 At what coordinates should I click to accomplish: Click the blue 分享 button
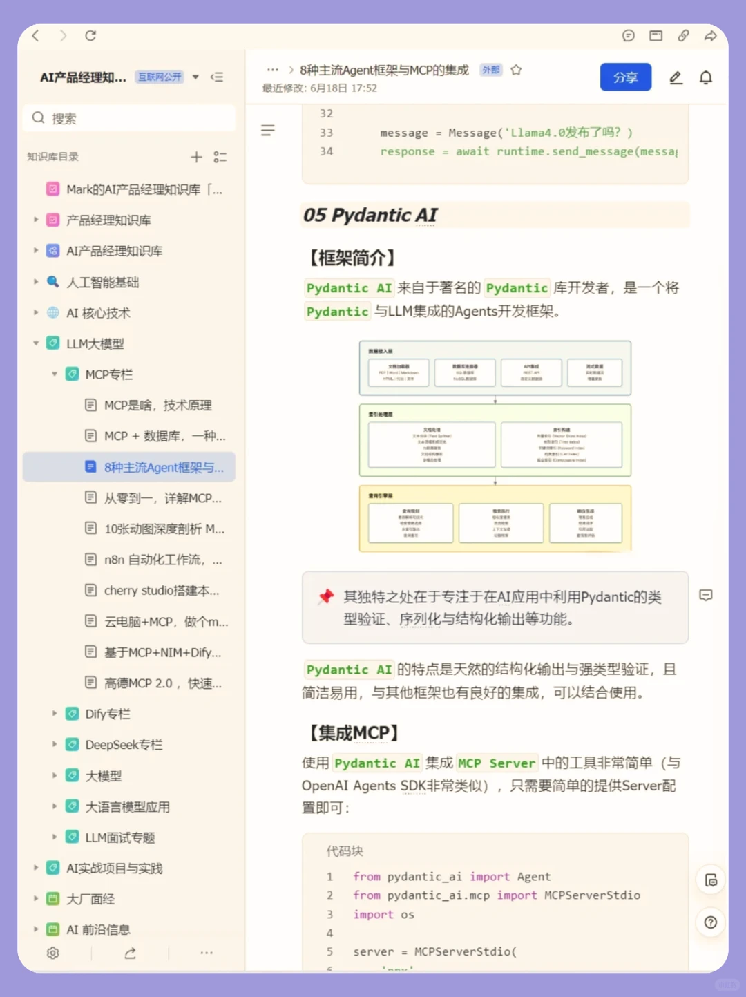626,77
